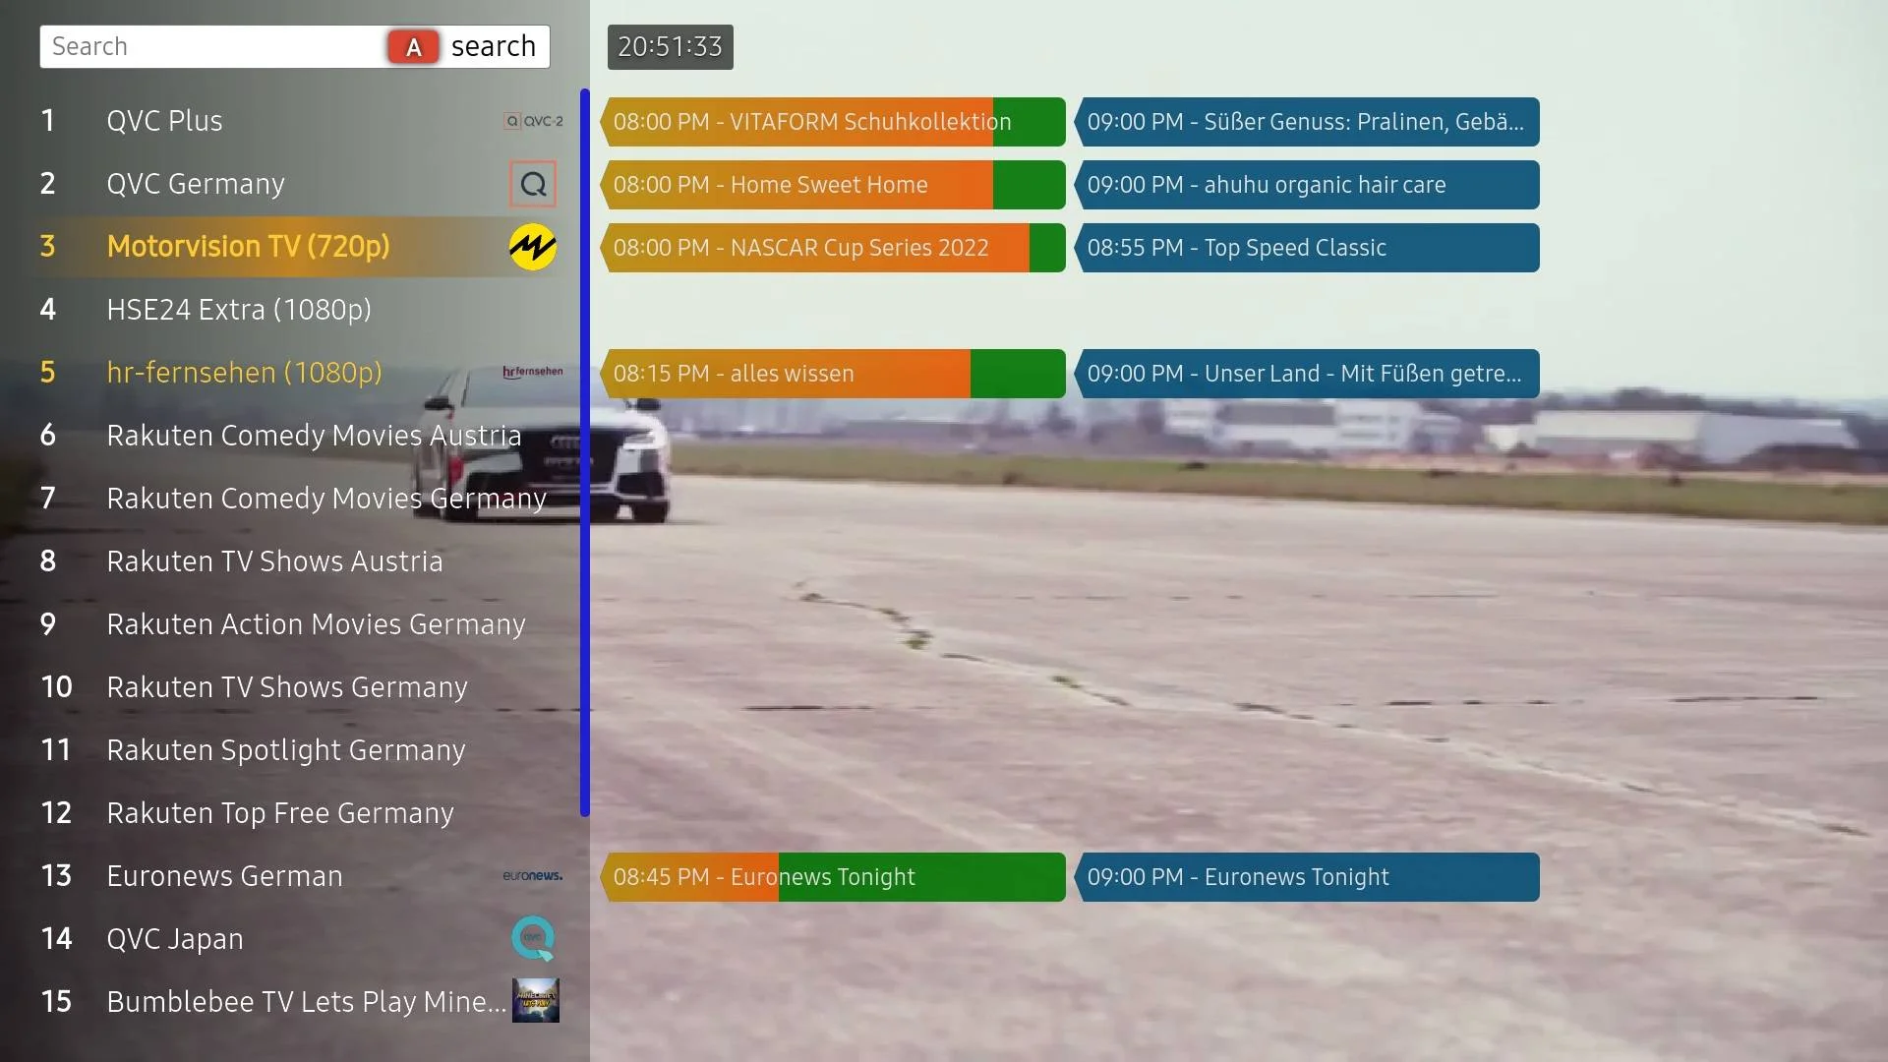
Task: Click the euronews logo icon
Action: pos(533,875)
